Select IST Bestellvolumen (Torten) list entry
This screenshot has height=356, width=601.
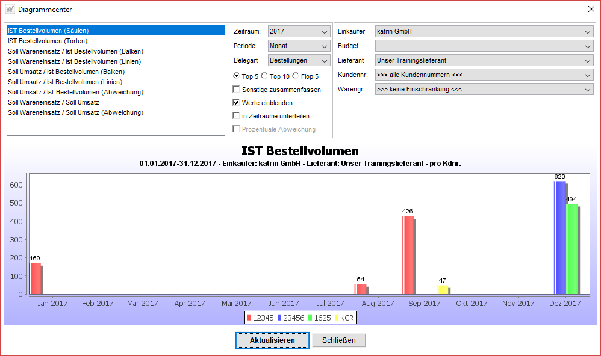[x=48, y=41]
